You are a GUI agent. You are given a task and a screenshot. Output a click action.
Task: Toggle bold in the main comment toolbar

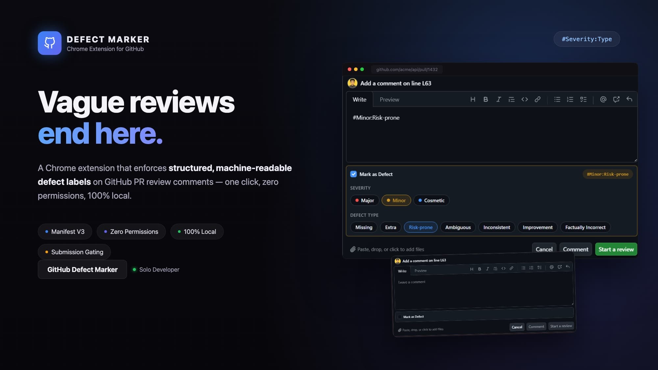tap(486, 99)
